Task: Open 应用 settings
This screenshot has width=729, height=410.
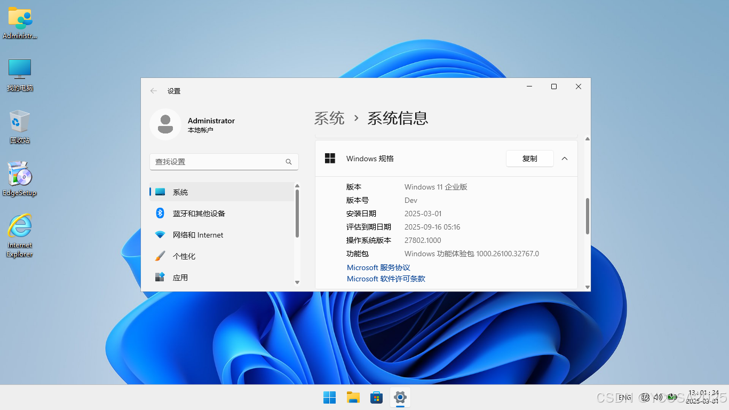Action: click(221, 278)
